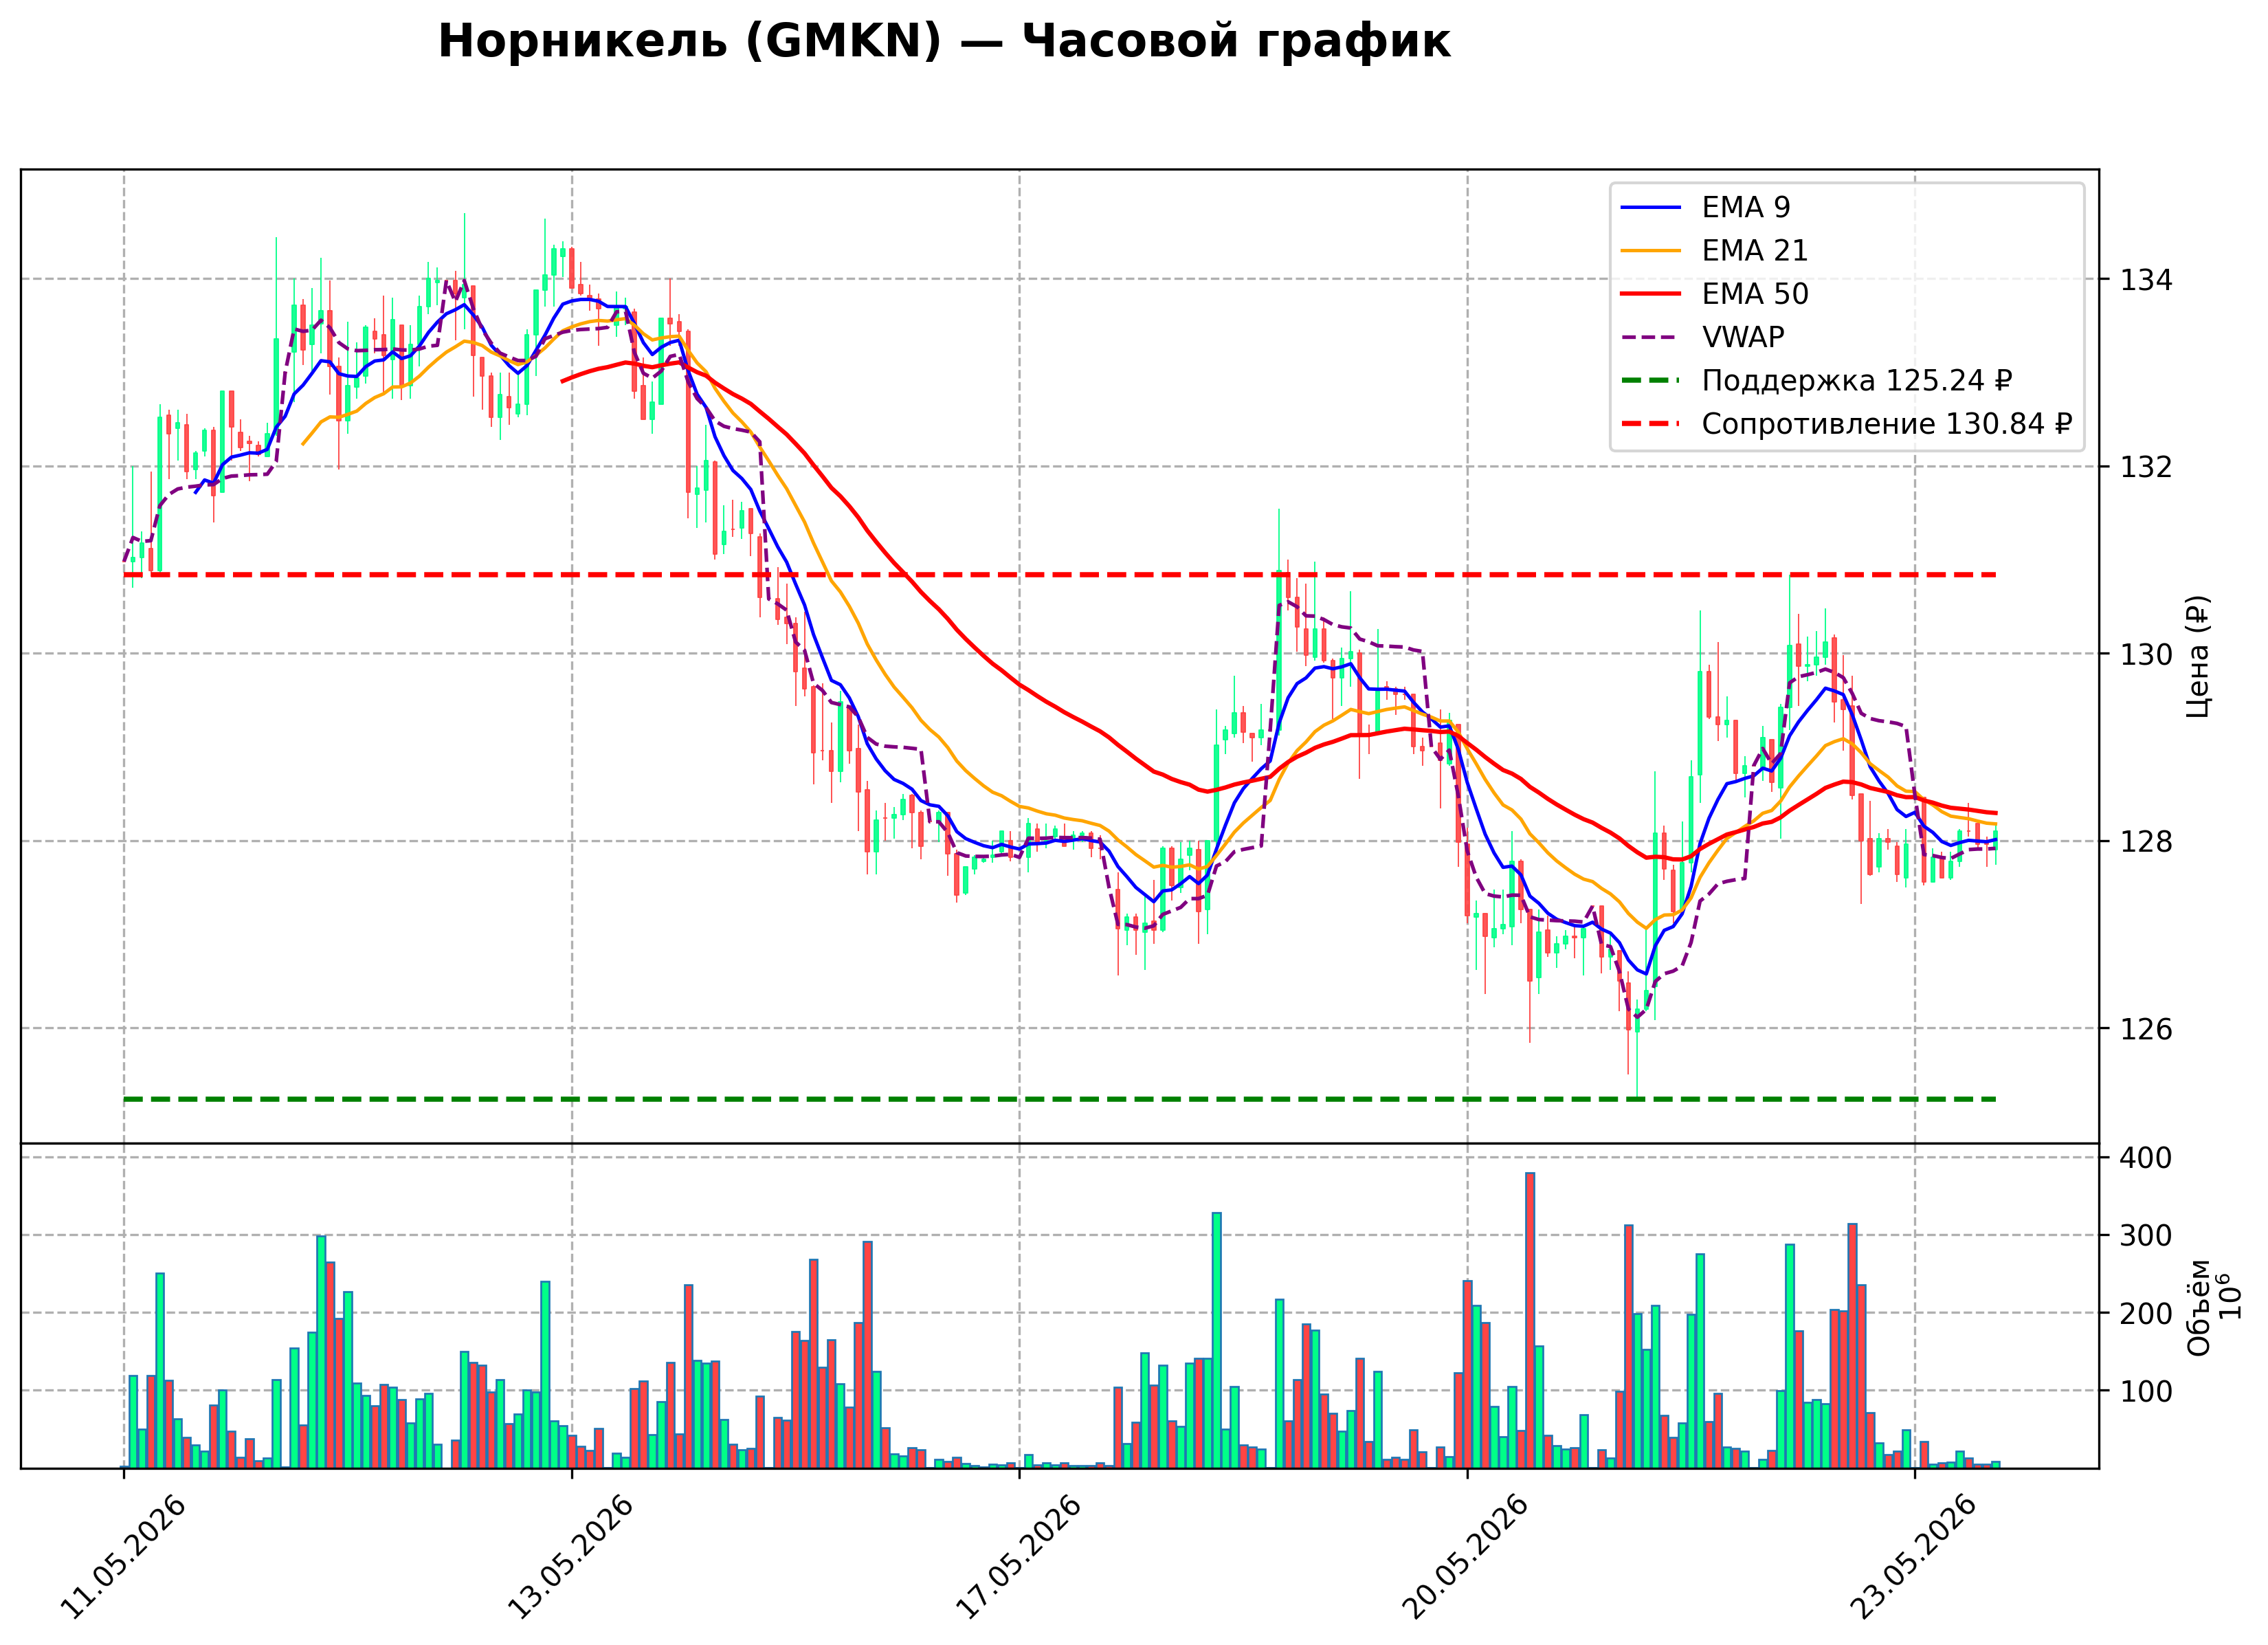Click the green dashed support legend sample
This screenshot has width=2268, height=1645.
pos(1650,380)
